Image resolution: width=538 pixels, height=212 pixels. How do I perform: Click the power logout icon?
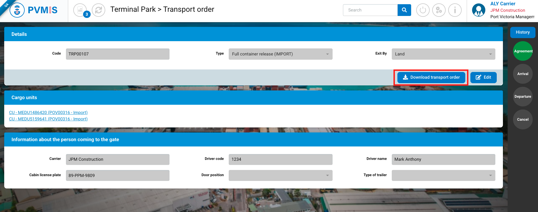423,10
